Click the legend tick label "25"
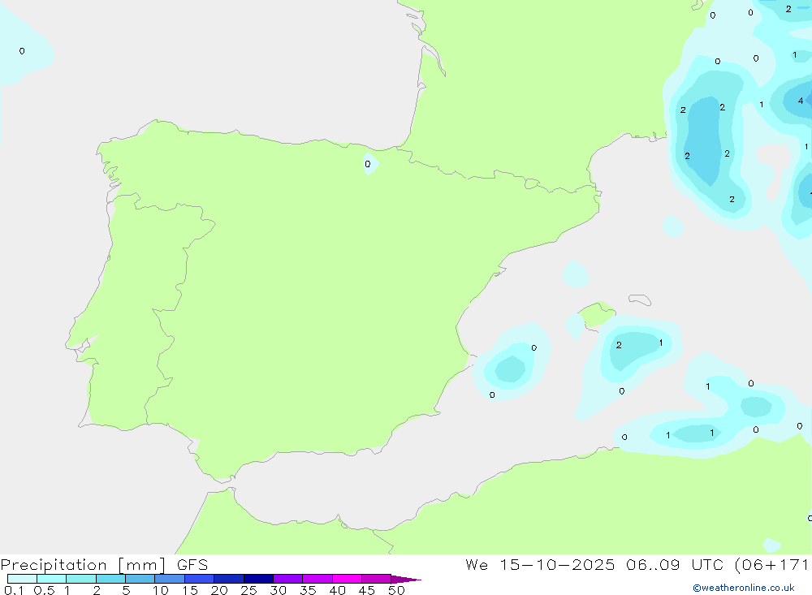812x595 pixels. (248, 590)
